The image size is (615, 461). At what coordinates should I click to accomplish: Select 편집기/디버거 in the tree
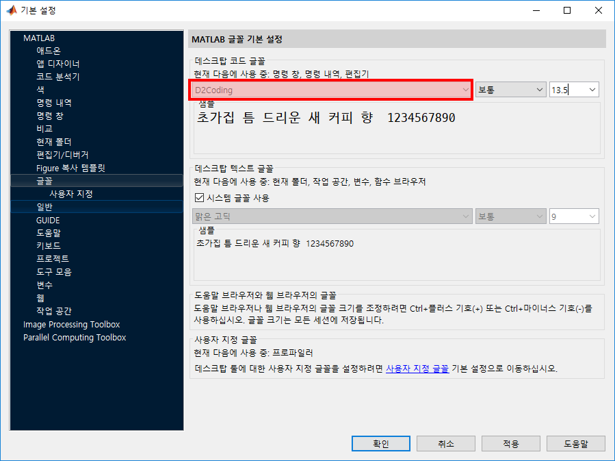click(x=62, y=155)
